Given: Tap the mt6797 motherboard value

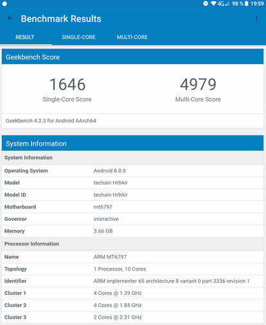Looking at the screenshot, I should (103, 207).
